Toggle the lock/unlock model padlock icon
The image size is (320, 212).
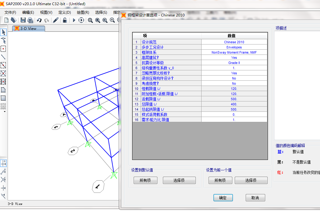click(65, 20)
